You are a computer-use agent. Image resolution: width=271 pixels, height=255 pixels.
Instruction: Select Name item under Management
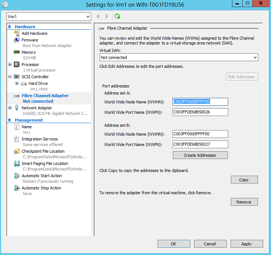(27, 127)
